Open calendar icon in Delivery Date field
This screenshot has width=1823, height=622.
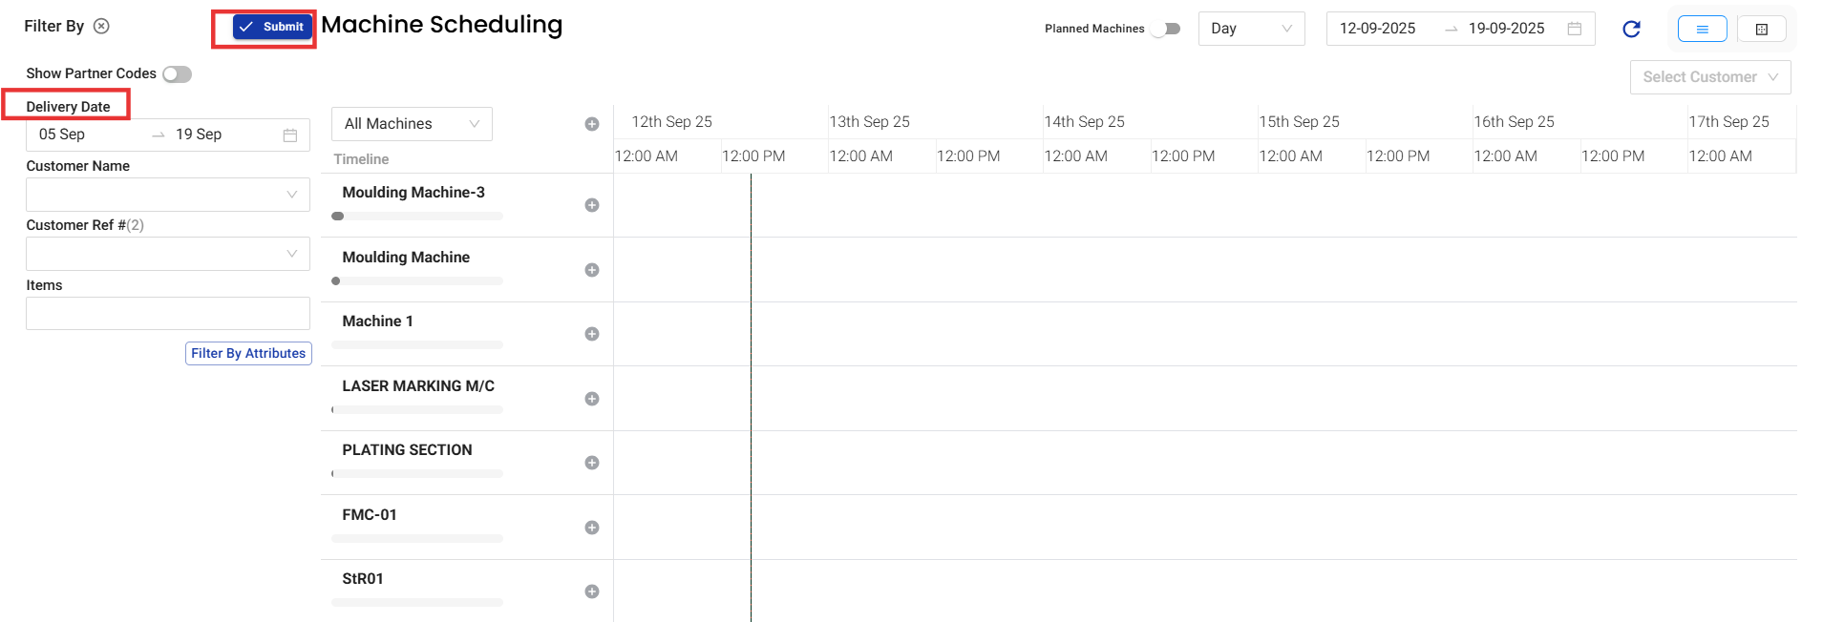[290, 135]
